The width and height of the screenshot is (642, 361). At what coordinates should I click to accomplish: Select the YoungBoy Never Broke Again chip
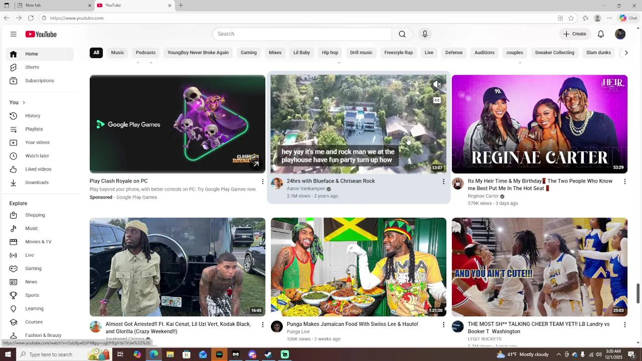coord(198,53)
